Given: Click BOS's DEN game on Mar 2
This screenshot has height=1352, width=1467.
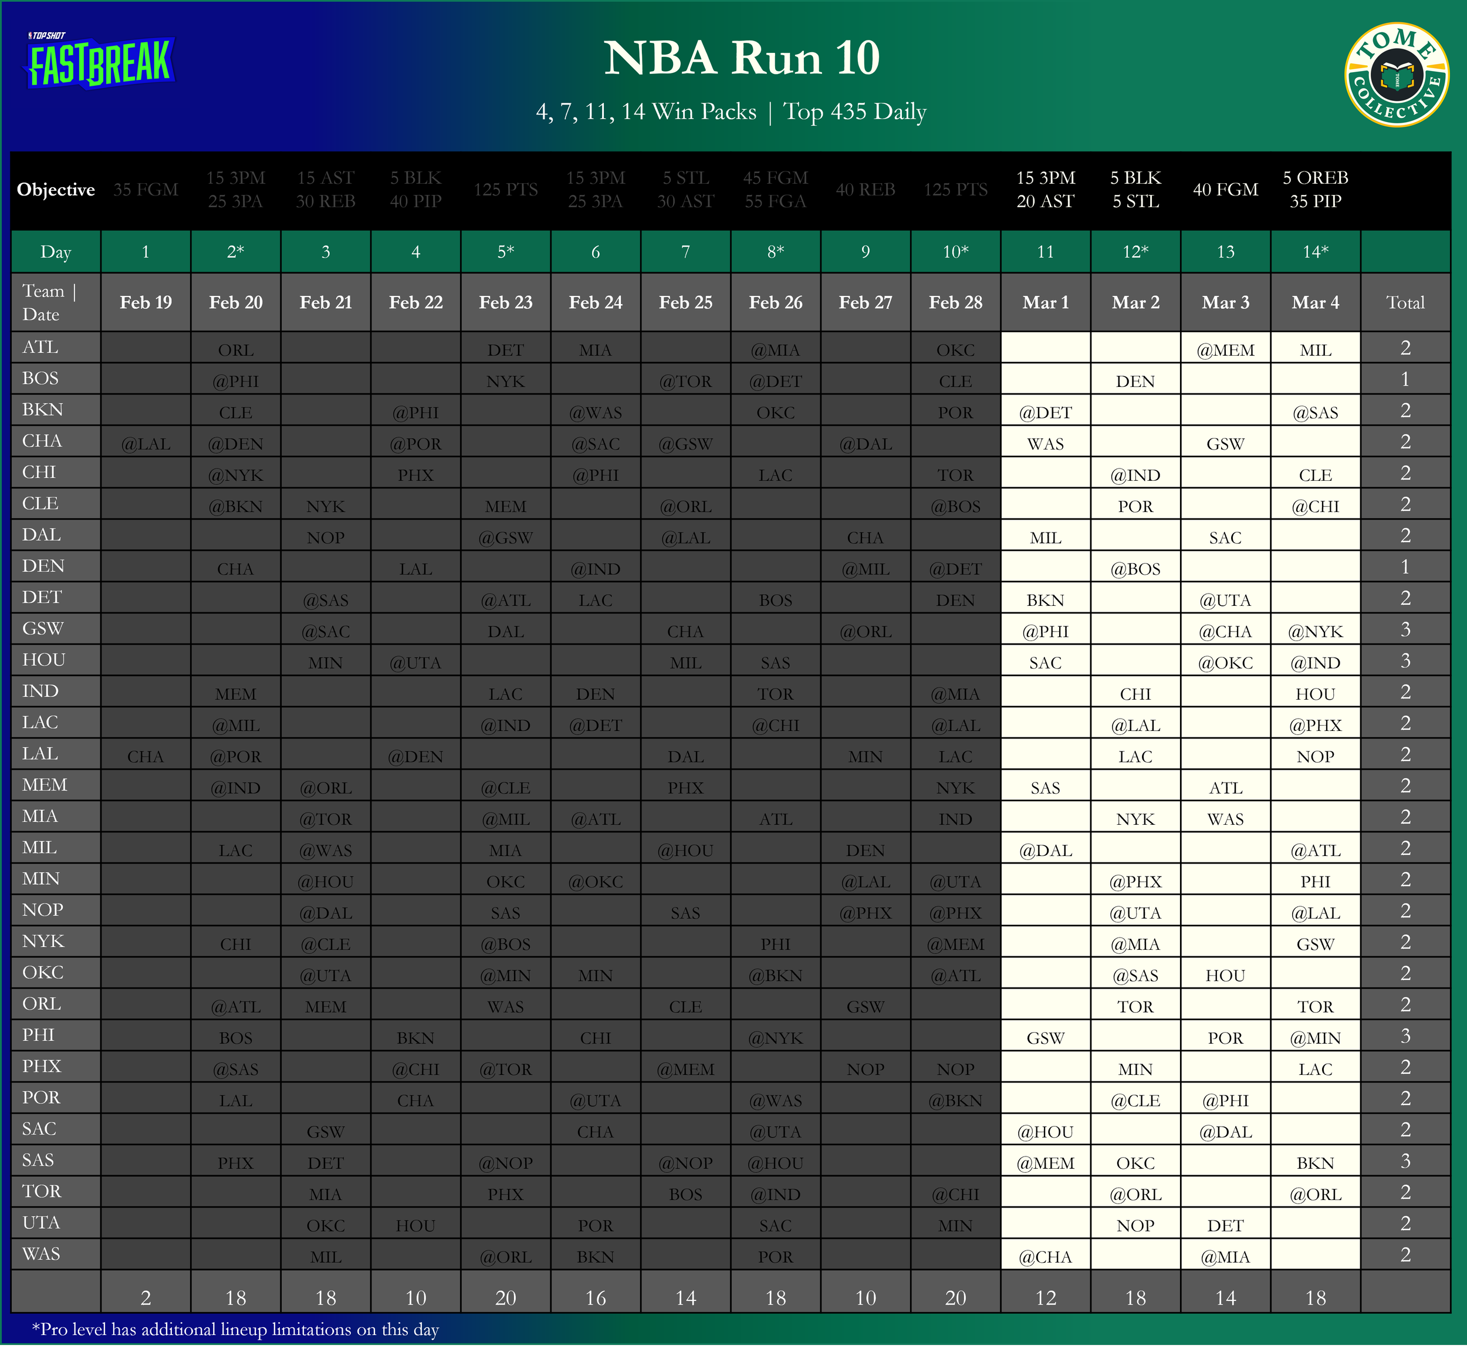Looking at the screenshot, I should (1135, 381).
